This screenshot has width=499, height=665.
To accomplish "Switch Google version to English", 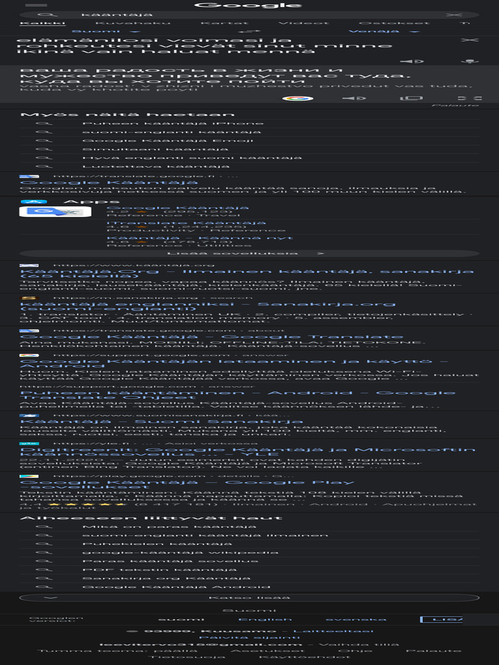I will pos(265,620).
